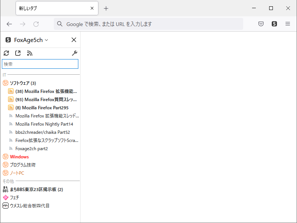Expand the red Windows board
Image resolution: width=297 pixels, height=223 pixels.
pyautogui.click(x=19, y=157)
